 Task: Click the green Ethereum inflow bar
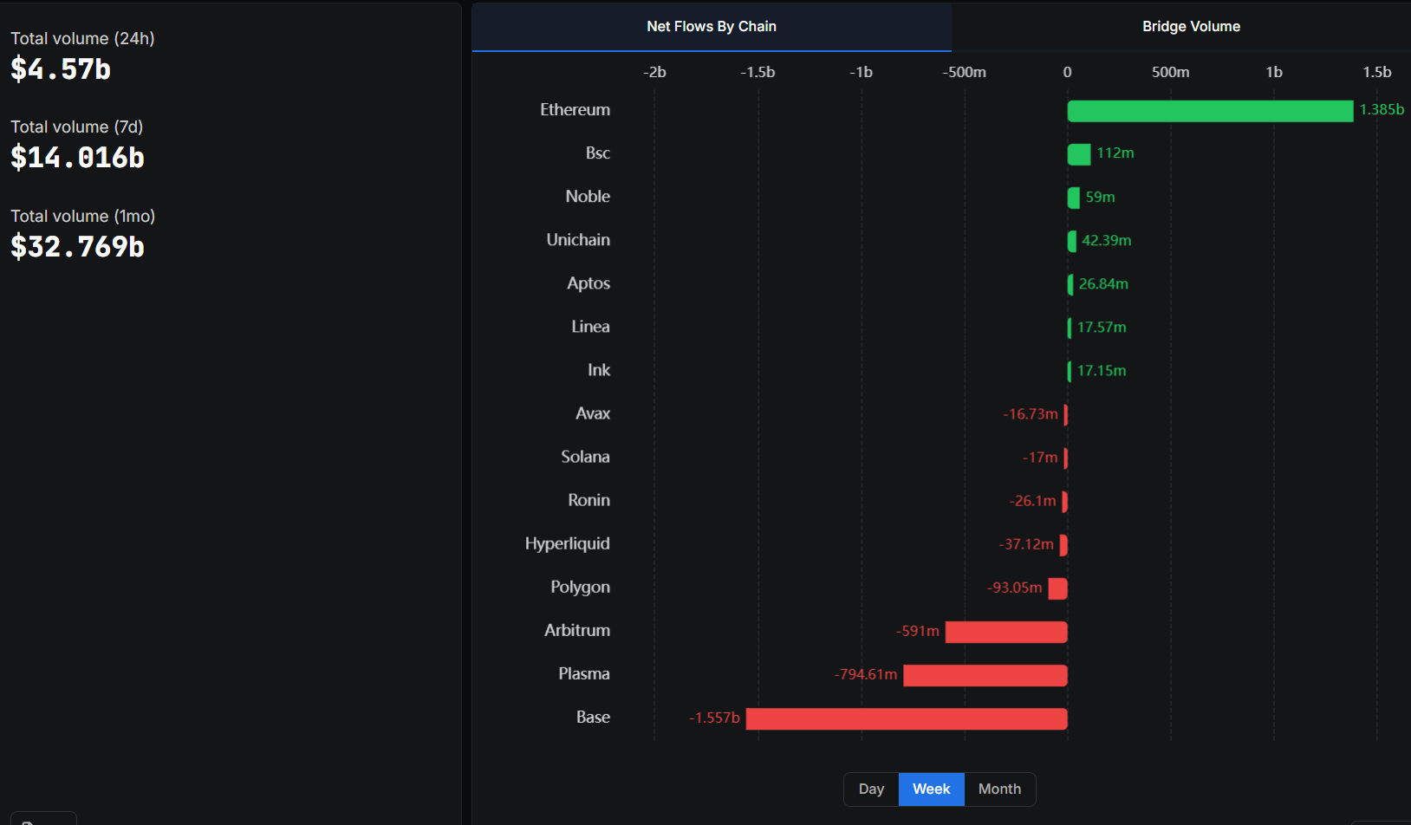[1209, 111]
